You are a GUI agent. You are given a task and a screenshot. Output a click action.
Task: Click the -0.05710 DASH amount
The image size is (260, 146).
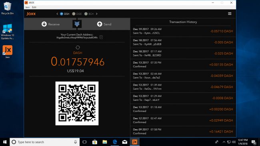(x=222, y=31)
